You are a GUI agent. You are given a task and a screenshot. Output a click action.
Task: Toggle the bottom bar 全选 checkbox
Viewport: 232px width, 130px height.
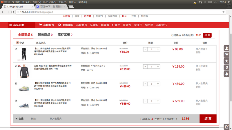pos(17,118)
